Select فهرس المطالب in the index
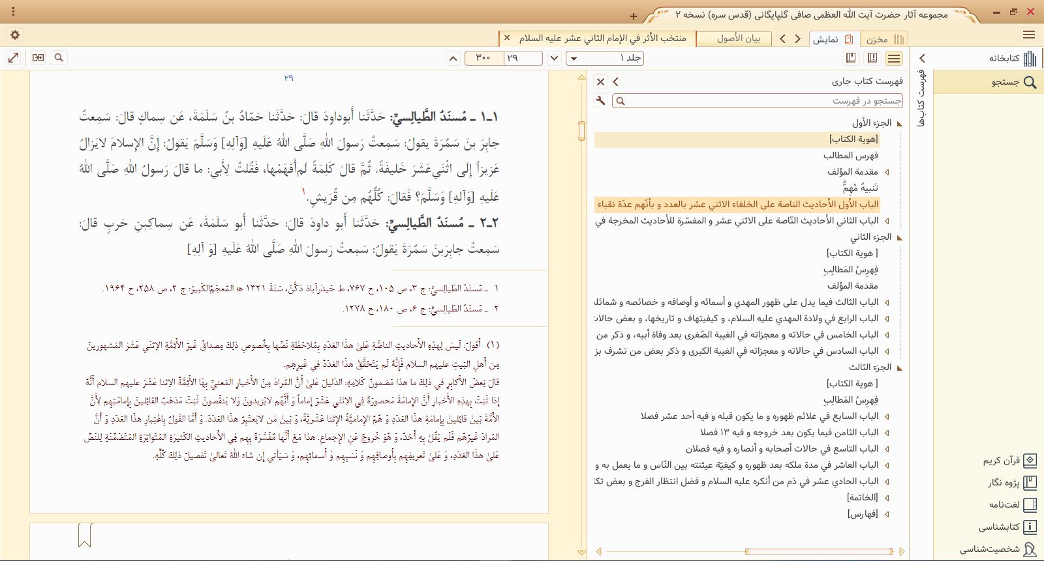This screenshot has height=561, width=1044. pyautogui.click(x=850, y=156)
